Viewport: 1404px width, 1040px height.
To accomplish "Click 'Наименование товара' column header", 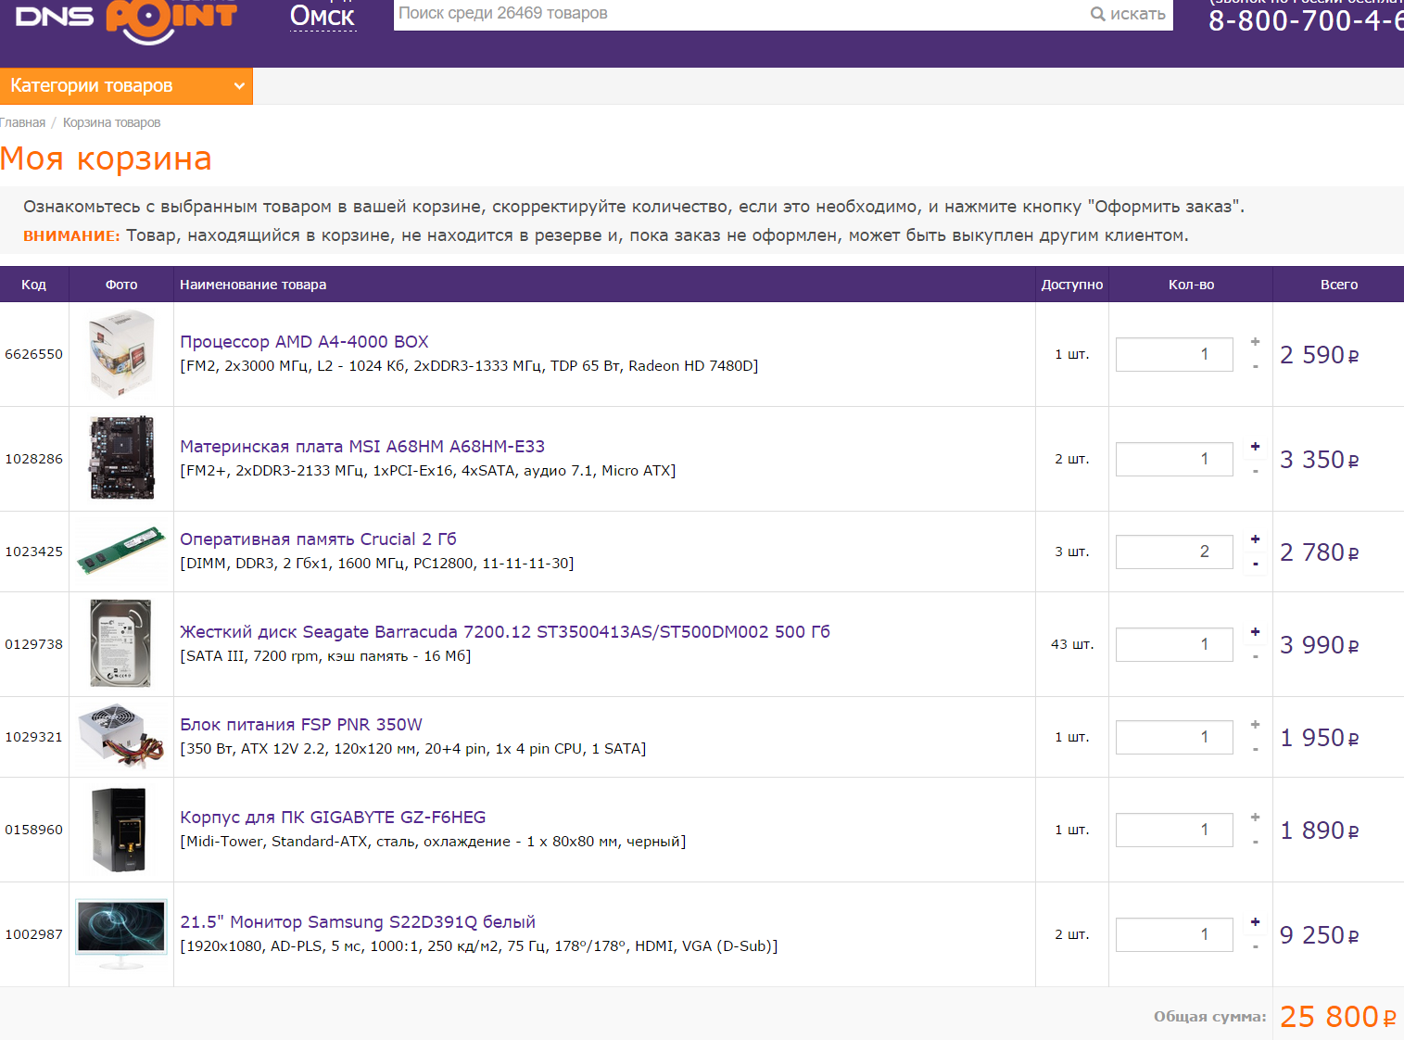I will click(253, 285).
